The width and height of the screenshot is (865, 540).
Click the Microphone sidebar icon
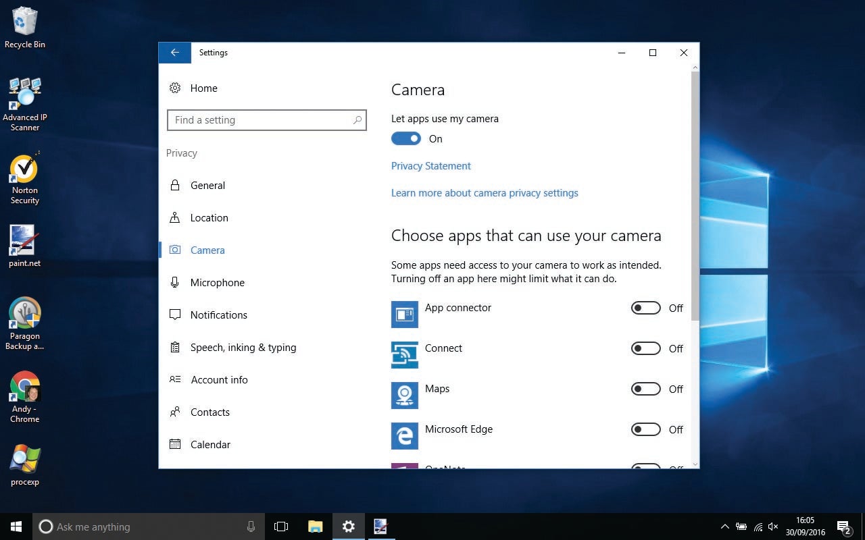pyautogui.click(x=175, y=282)
